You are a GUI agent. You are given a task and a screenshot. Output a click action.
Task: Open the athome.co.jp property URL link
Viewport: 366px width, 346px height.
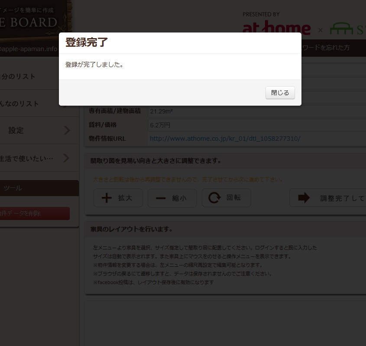(x=225, y=139)
